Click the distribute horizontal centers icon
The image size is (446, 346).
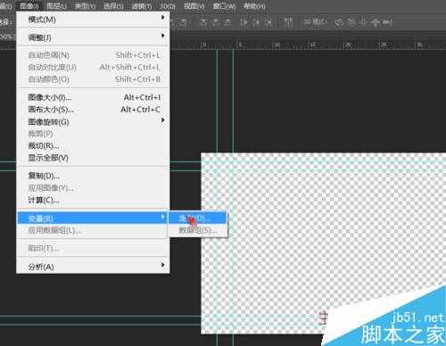point(257,22)
